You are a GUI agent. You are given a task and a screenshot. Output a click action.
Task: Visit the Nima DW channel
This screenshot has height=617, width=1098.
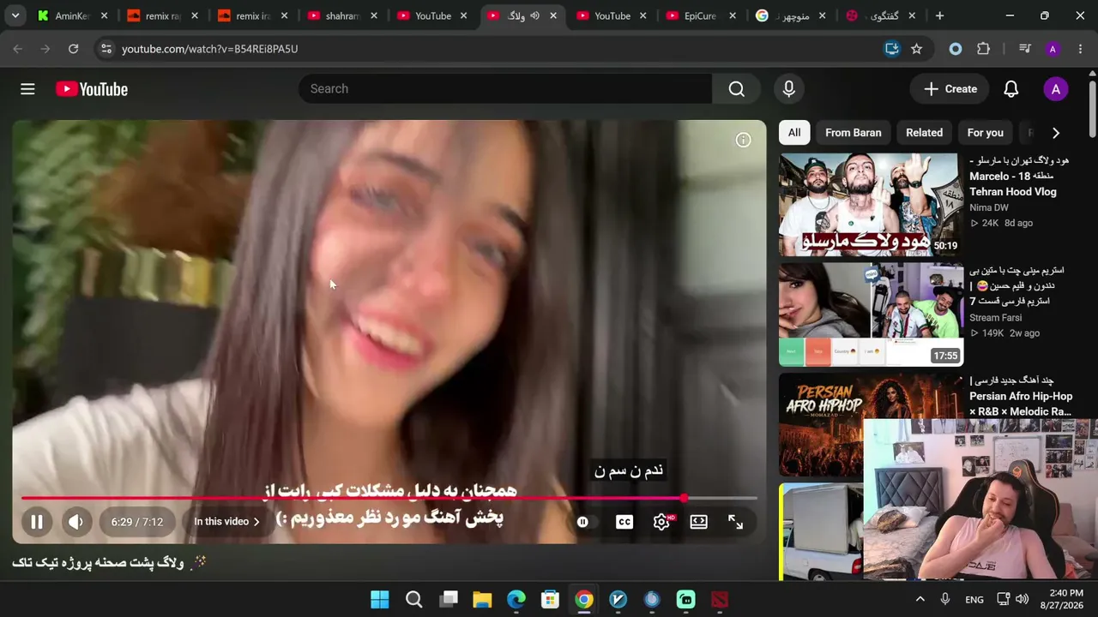989,207
